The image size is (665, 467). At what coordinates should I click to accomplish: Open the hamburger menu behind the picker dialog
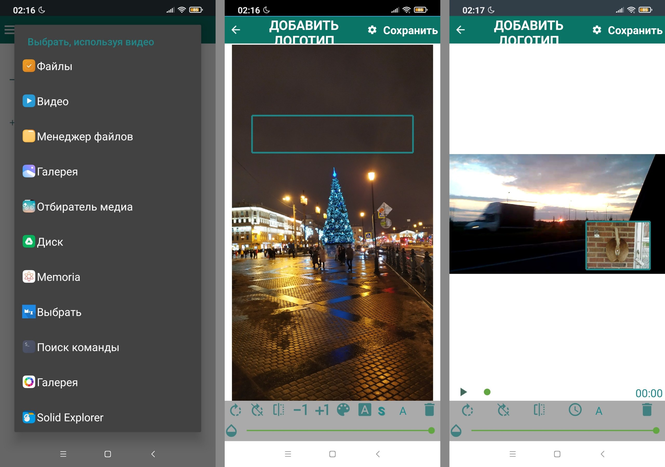pos(9,30)
